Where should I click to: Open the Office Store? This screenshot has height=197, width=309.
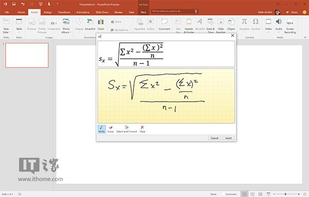click(116, 22)
